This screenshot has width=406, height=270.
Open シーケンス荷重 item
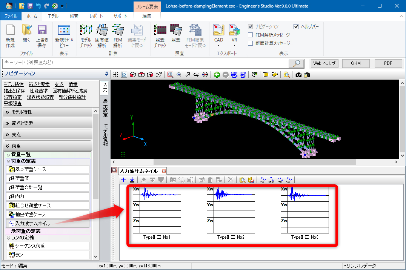[48, 246]
